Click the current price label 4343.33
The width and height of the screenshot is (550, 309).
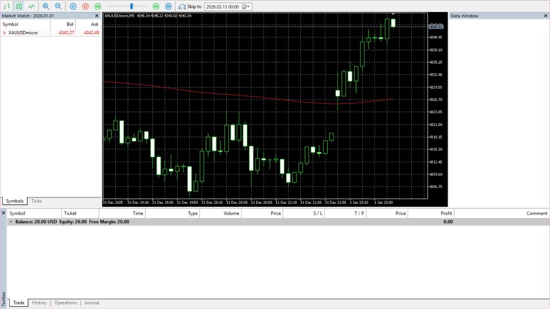point(435,27)
